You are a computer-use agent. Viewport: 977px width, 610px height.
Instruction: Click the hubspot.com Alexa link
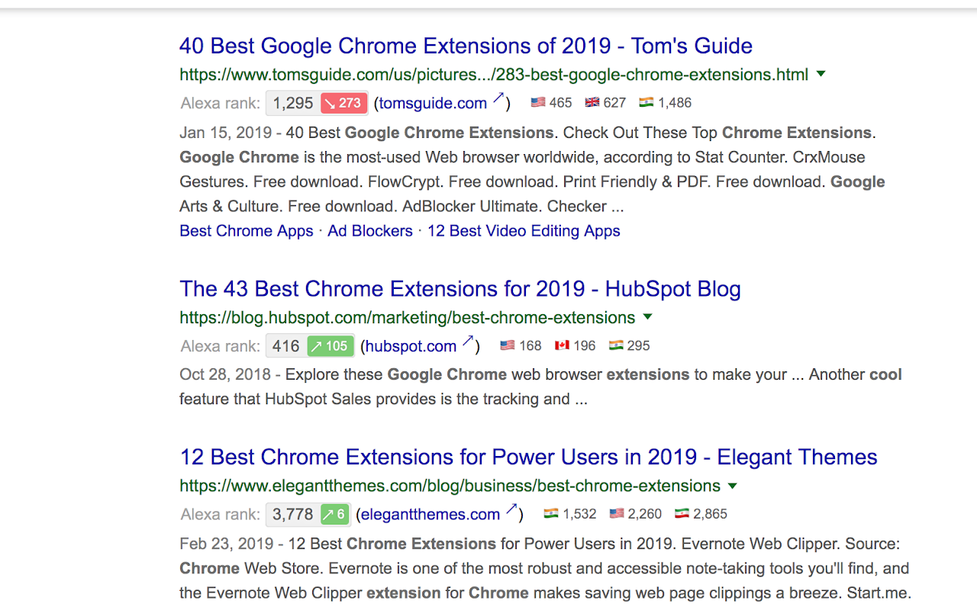(x=411, y=346)
